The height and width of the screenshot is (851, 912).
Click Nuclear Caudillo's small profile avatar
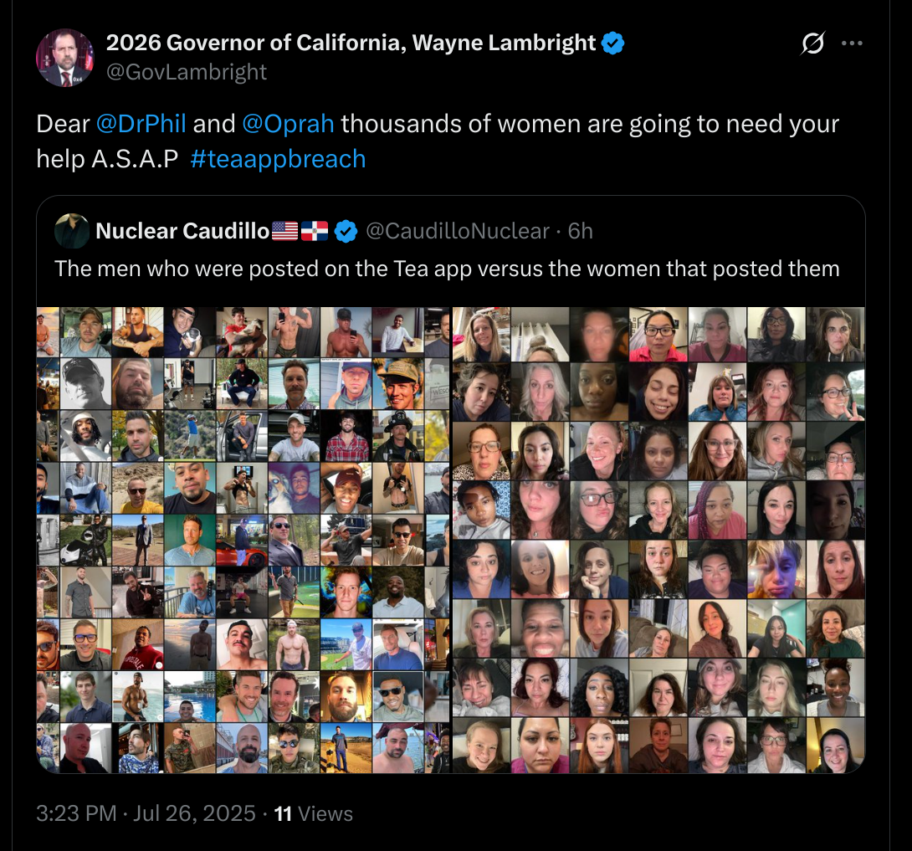point(72,231)
